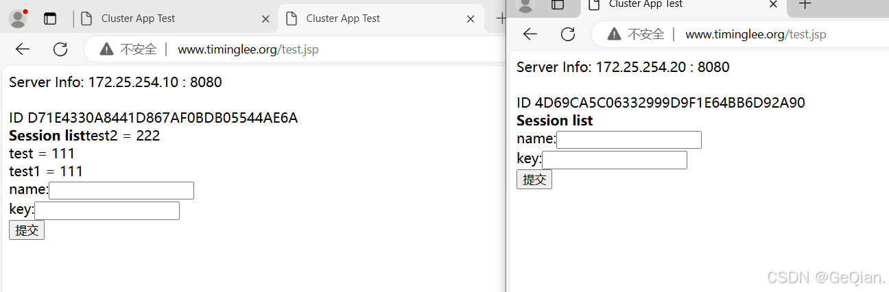Click the profile avatar in right browser window
Viewport: 889px width, 292px height.
(x=525, y=5)
